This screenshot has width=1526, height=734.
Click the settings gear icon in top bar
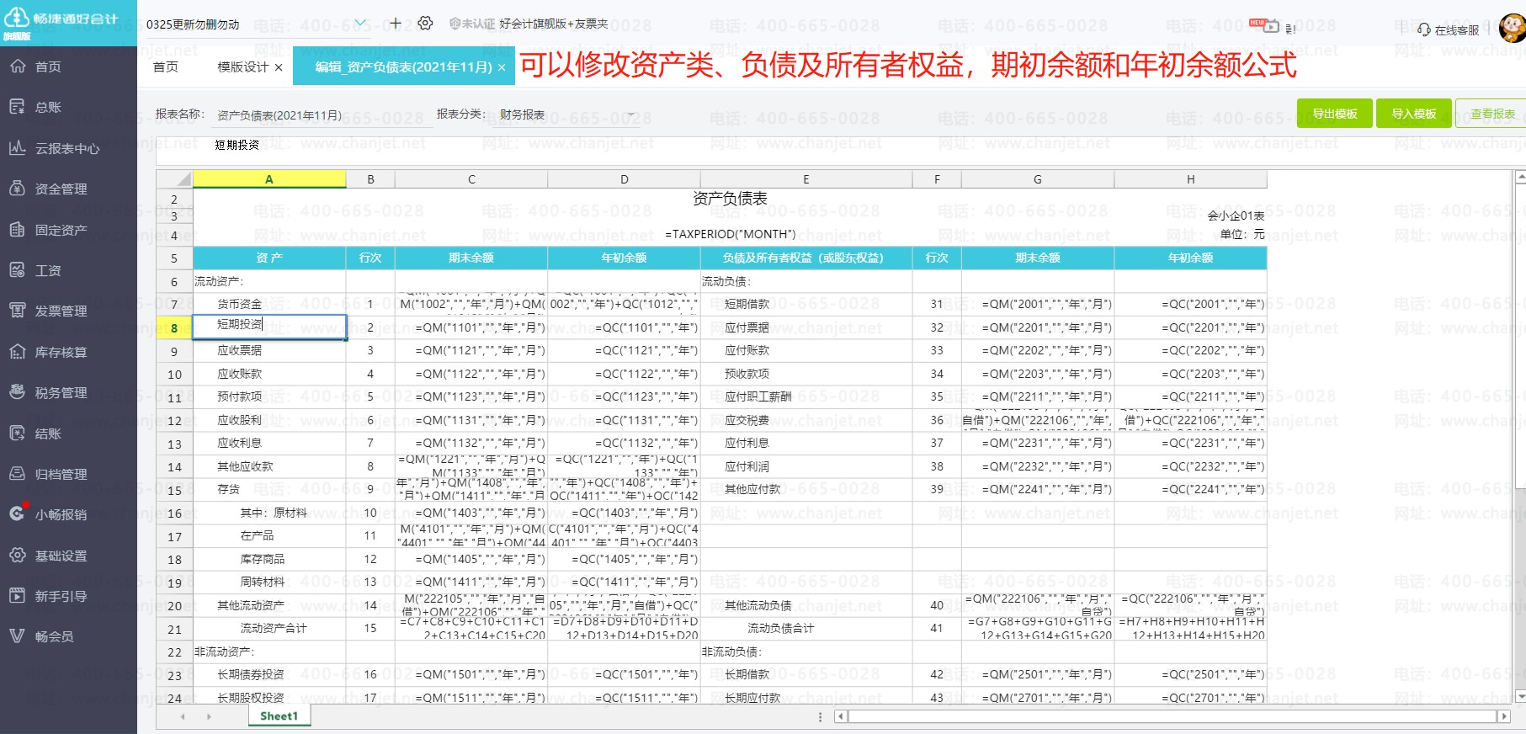click(425, 24)
